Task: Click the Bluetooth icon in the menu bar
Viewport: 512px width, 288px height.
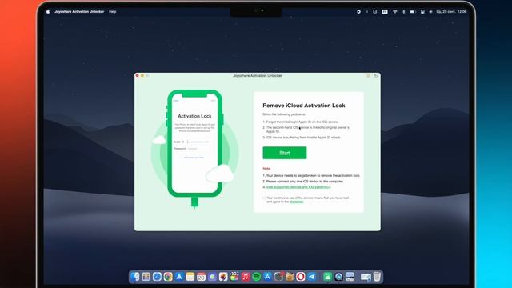Action: (403, 12)
